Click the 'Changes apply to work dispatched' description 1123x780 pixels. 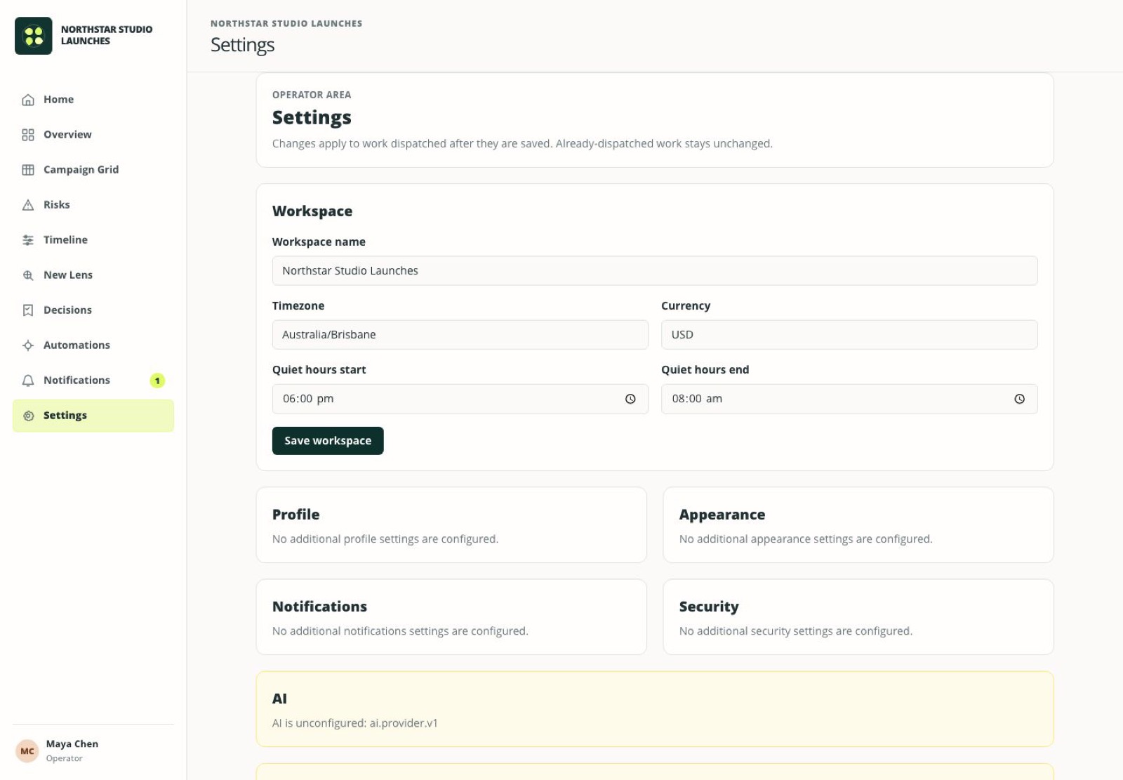tap(522, 144)
